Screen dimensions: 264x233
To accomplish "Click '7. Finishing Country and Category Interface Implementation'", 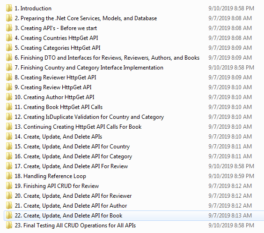I will (89, 68).
